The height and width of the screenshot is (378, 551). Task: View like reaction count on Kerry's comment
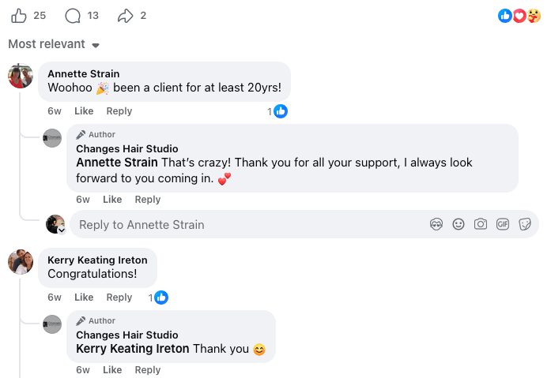(158, 298)
